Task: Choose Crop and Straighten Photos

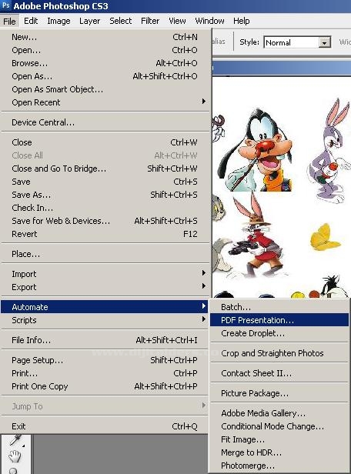Action: (279, 353)
